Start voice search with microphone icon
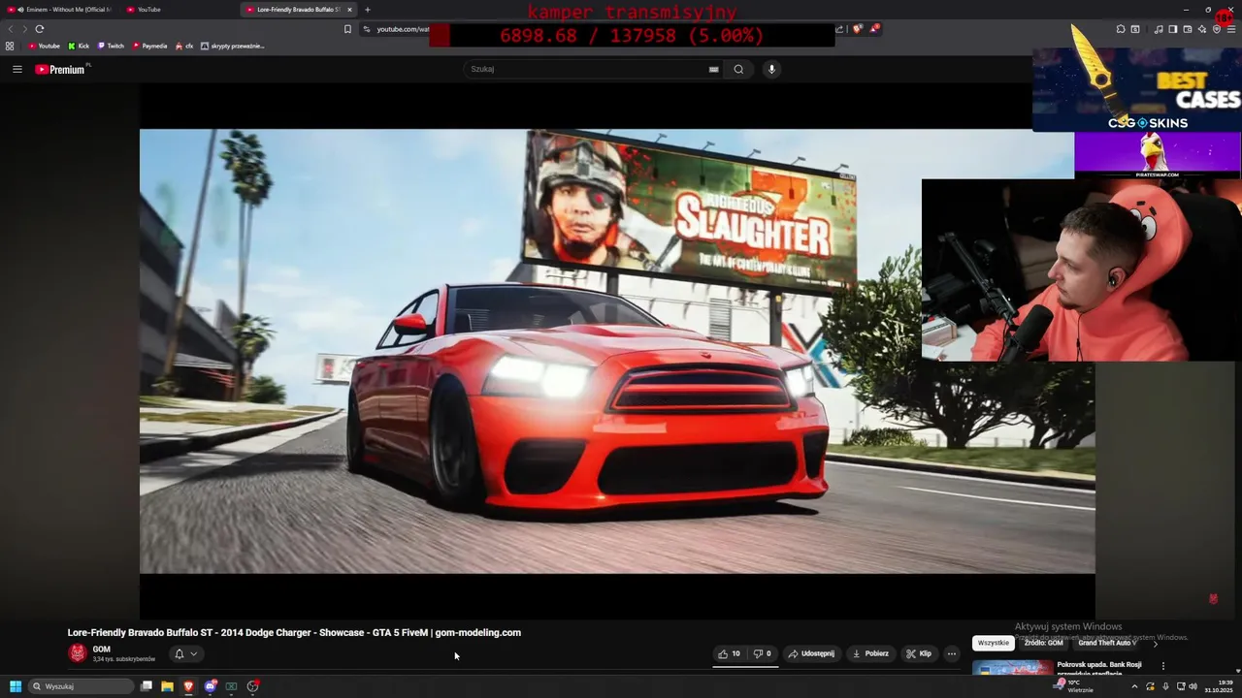 (771, 69)
